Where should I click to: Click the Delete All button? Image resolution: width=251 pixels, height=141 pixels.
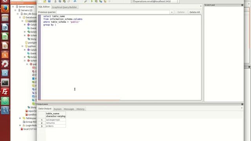click(195, 12)
